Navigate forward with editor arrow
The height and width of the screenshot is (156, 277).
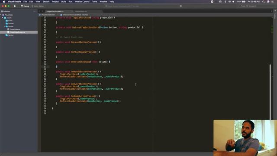coord(42,11)
